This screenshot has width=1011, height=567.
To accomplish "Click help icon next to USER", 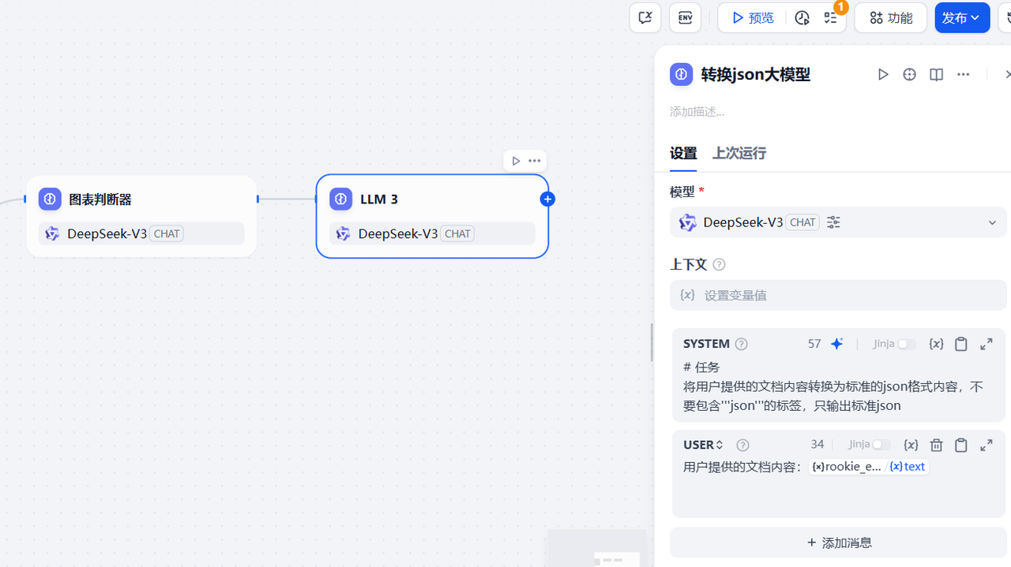I will tap(742, 445).
